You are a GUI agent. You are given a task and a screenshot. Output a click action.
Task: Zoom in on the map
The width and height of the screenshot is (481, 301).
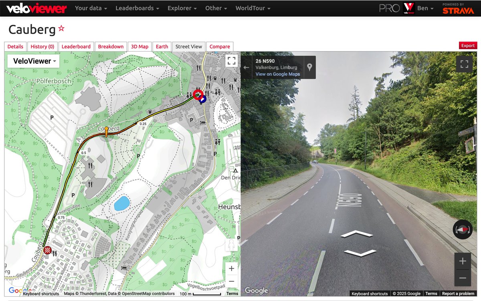[231, 269]
